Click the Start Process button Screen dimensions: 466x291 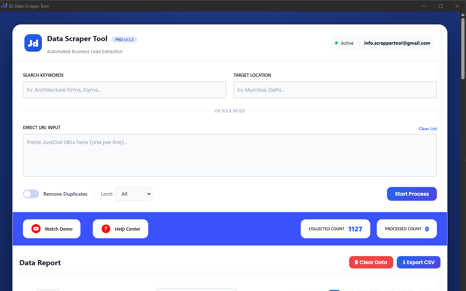[412, 194]
